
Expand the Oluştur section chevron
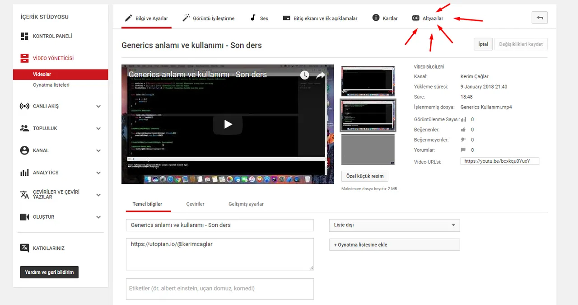click(x=98, y=217)
